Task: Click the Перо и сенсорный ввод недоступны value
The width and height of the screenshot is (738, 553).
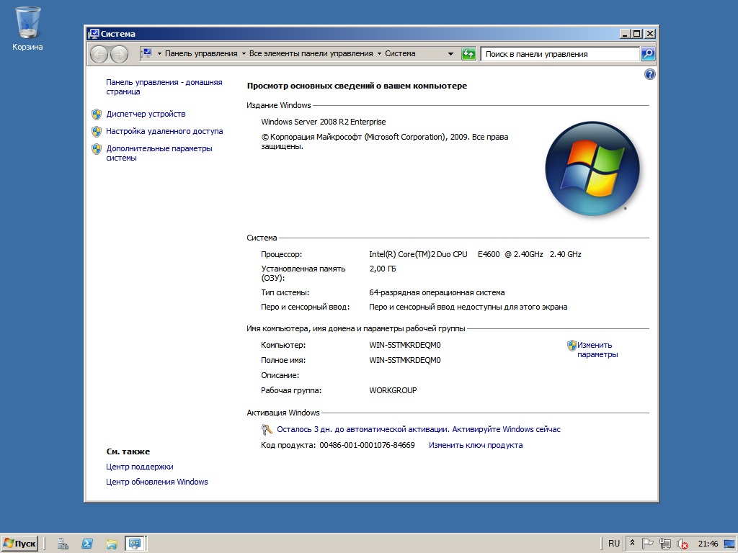Action: tap(468, 307)
